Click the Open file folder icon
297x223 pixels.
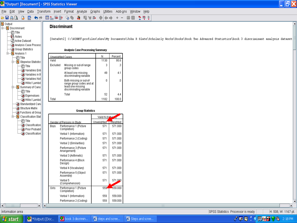point(2,18)
